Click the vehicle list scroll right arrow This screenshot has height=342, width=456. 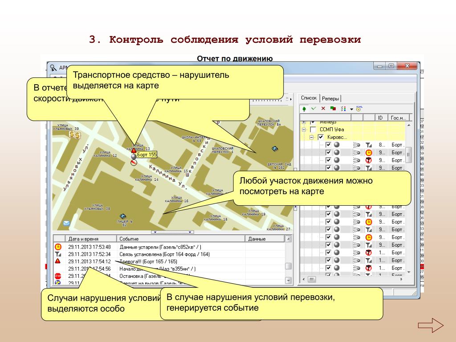tap(401, 279)
